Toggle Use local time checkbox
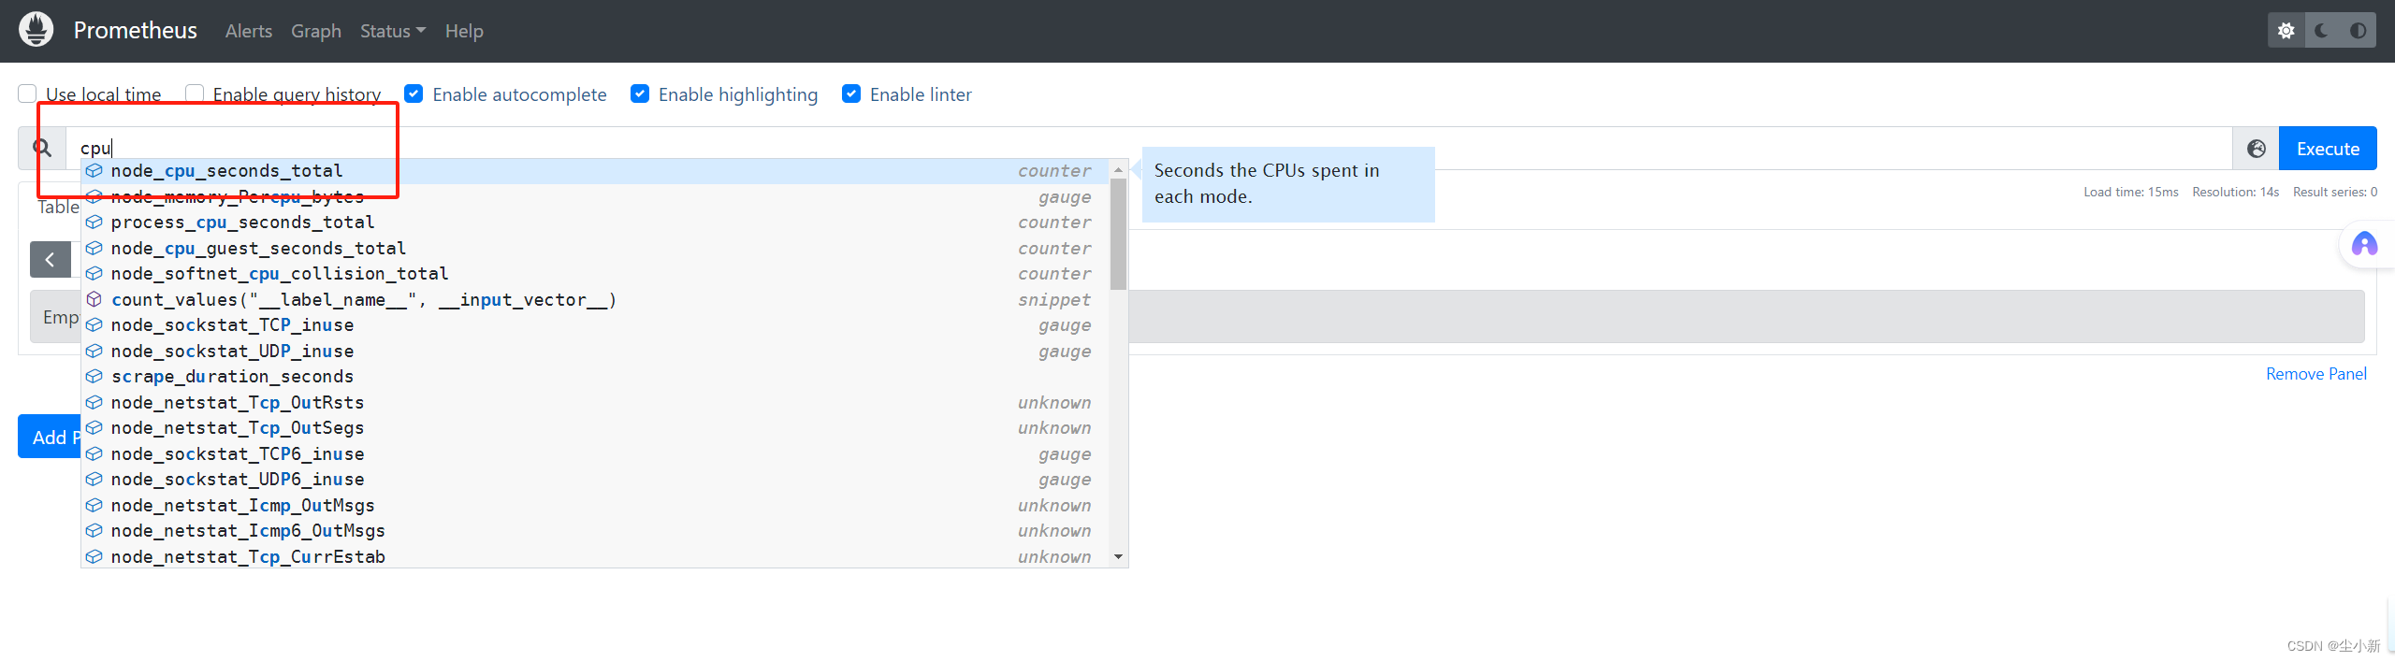The width and height of the screenshot is (2395, 661). (28, 93)
